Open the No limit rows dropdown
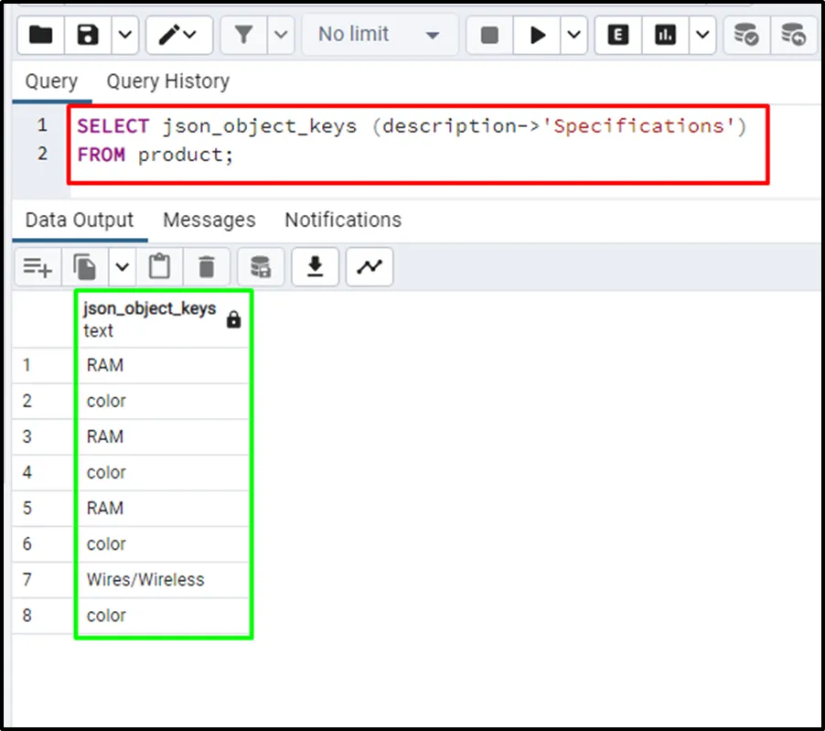 [x=378, y=35]
